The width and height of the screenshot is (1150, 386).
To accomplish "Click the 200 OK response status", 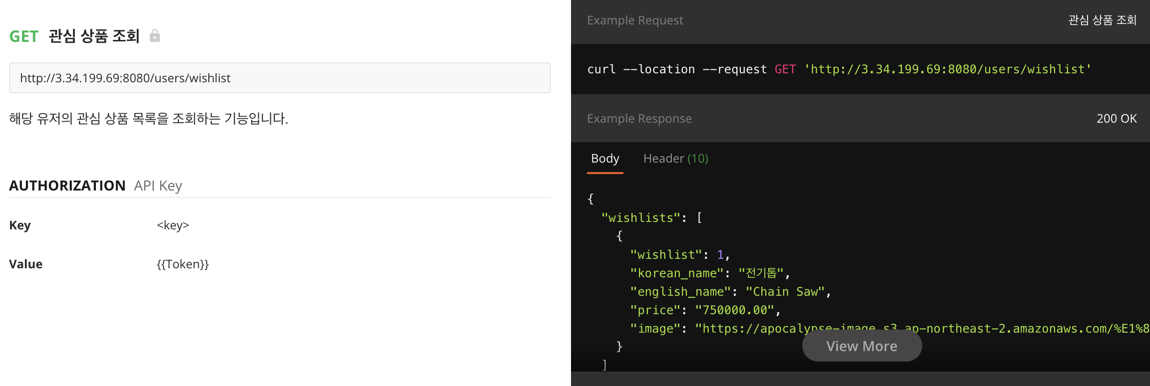I will pyautogui.click(x=1117, y=119).
